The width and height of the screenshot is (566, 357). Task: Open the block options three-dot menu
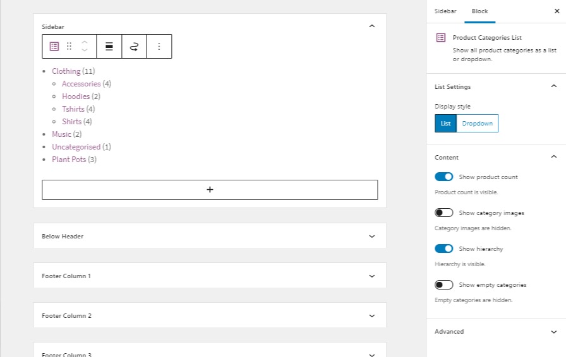click(x=159, y=47)
